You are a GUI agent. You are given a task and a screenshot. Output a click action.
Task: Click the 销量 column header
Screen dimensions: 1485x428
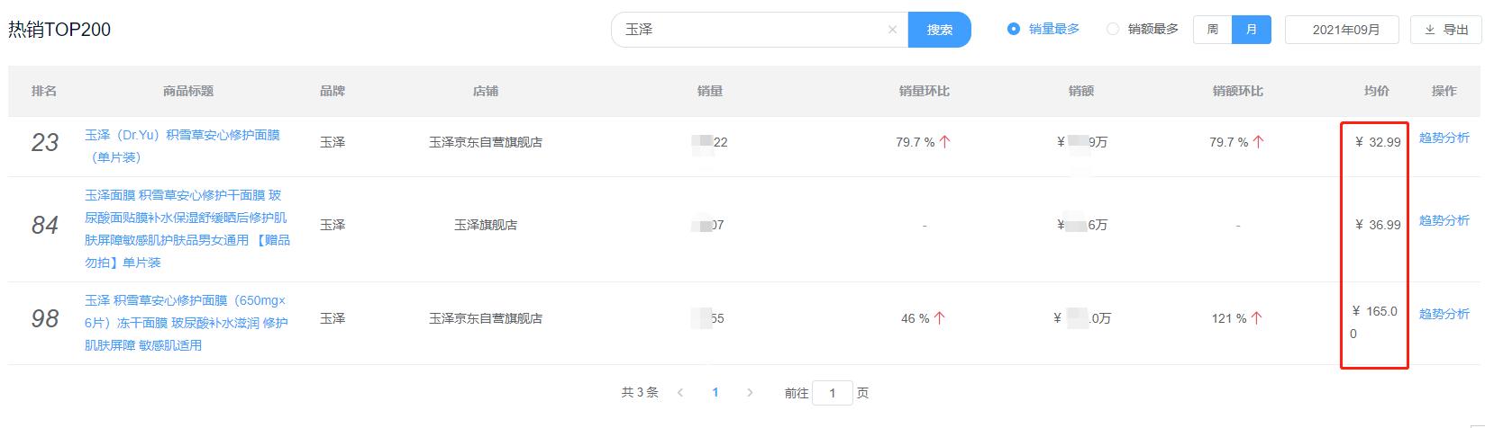pos(709,91)
